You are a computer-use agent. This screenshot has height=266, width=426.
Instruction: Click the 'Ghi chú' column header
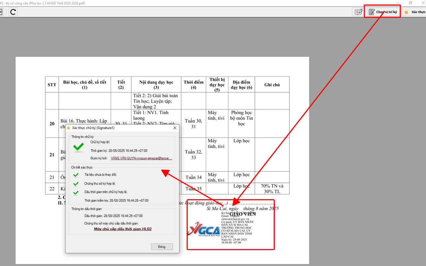(272, 85)
